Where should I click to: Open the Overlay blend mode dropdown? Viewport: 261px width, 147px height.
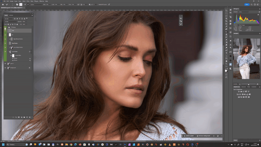tap(11, 22)
